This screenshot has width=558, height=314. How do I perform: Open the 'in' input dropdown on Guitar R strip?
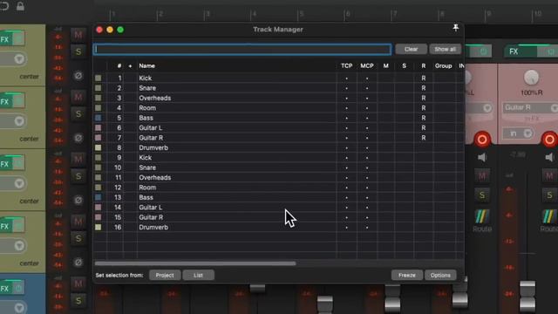(x=518, y=133)
